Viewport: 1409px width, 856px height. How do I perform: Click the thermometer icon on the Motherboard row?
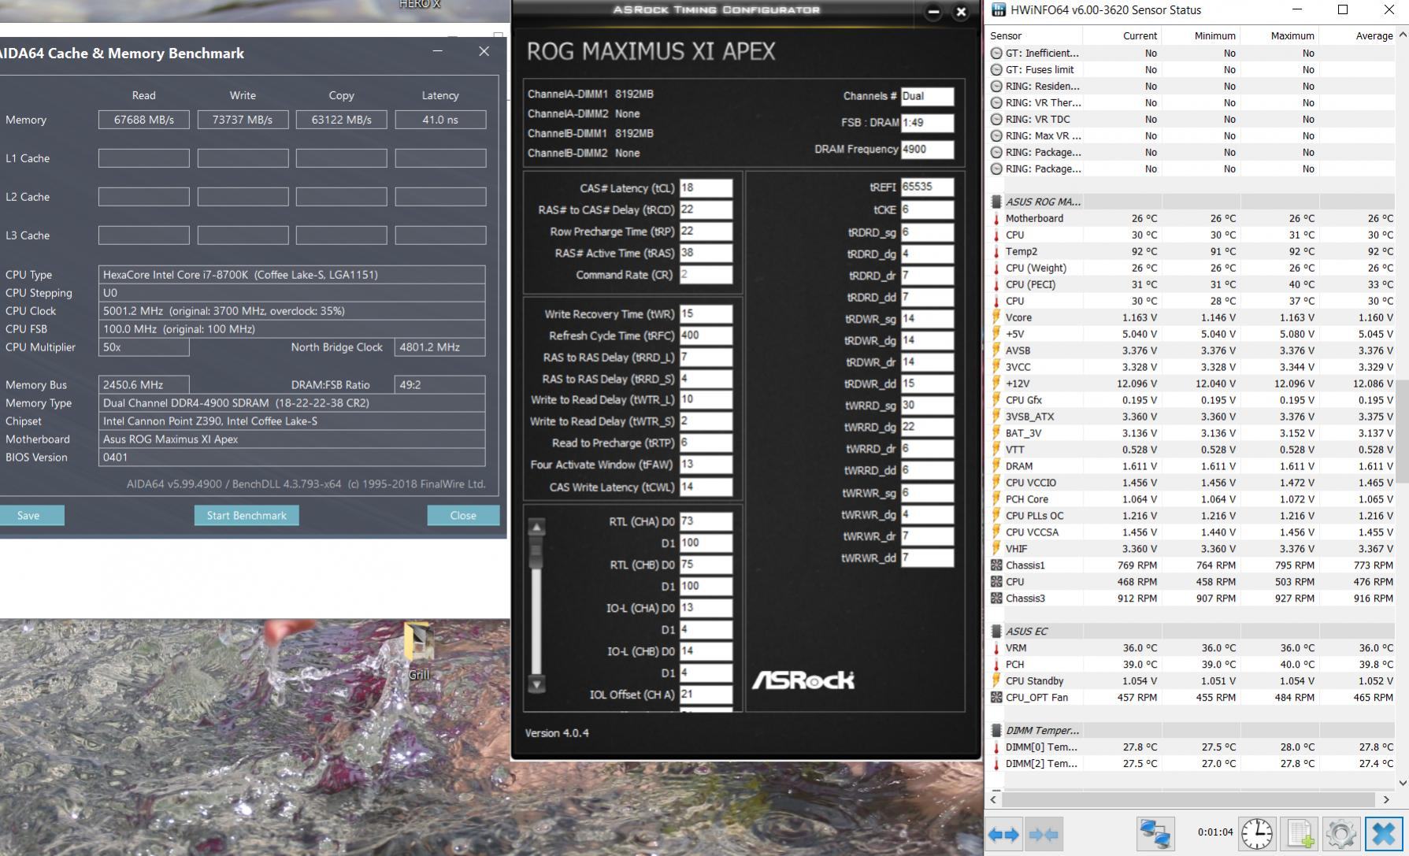(x=996, y=218)
